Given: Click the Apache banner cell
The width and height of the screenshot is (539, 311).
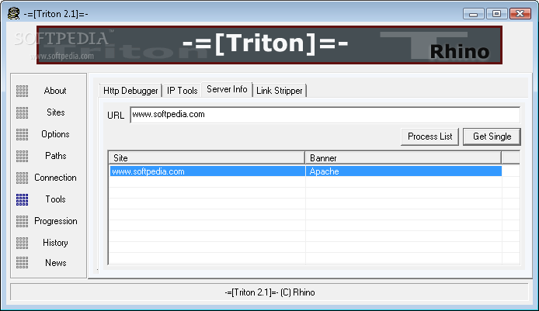Looking at the screenshot, I should click(404, 171).
